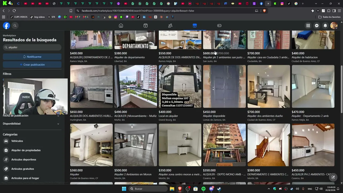Expand the Disponibilidad filter

31,124
